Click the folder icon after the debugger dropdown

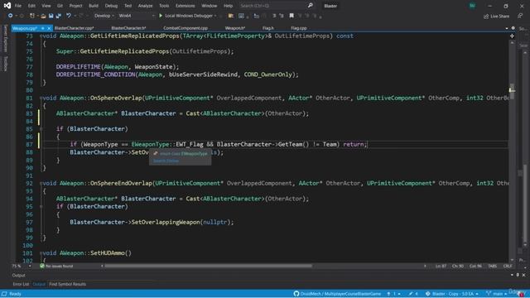[x=231, y=16]
